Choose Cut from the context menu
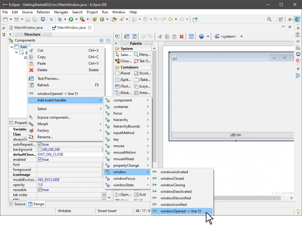Viewport: 302px width, 226px height. tap(65, 50)
